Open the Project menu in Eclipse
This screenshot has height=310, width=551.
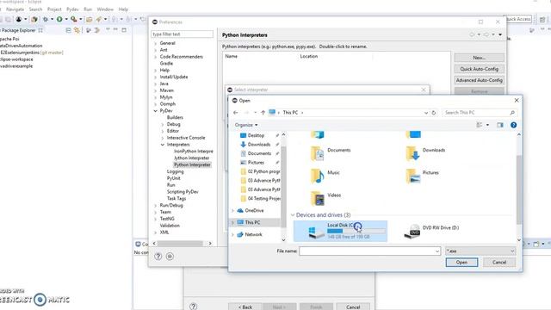tap(54, 9)
